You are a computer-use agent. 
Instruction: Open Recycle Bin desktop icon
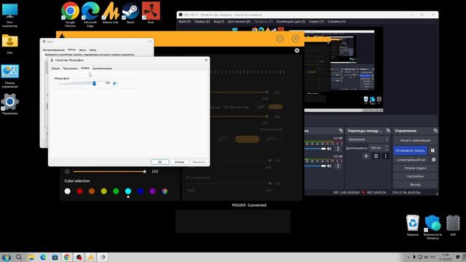413,226
